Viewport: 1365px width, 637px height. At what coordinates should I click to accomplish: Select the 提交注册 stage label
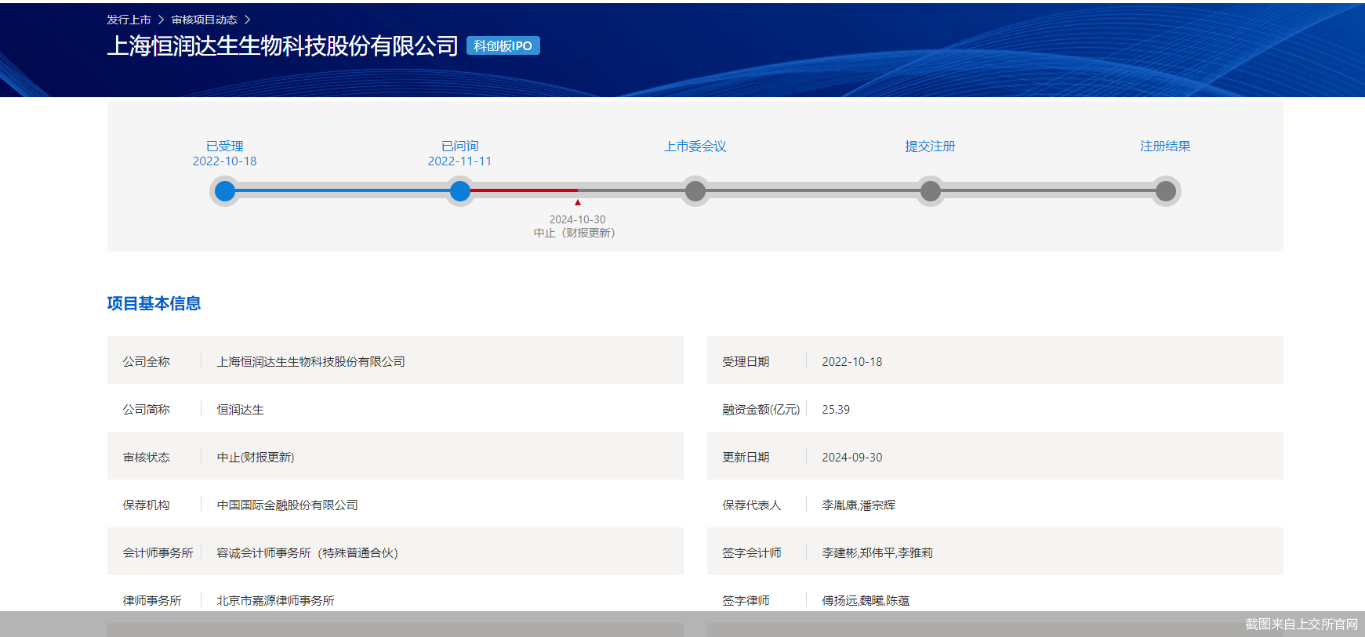tap(931, 146)
